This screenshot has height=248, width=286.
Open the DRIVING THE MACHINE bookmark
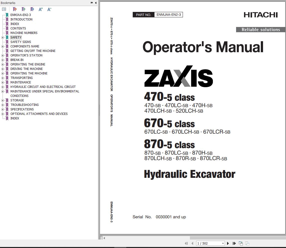click(x=26, y=69)
